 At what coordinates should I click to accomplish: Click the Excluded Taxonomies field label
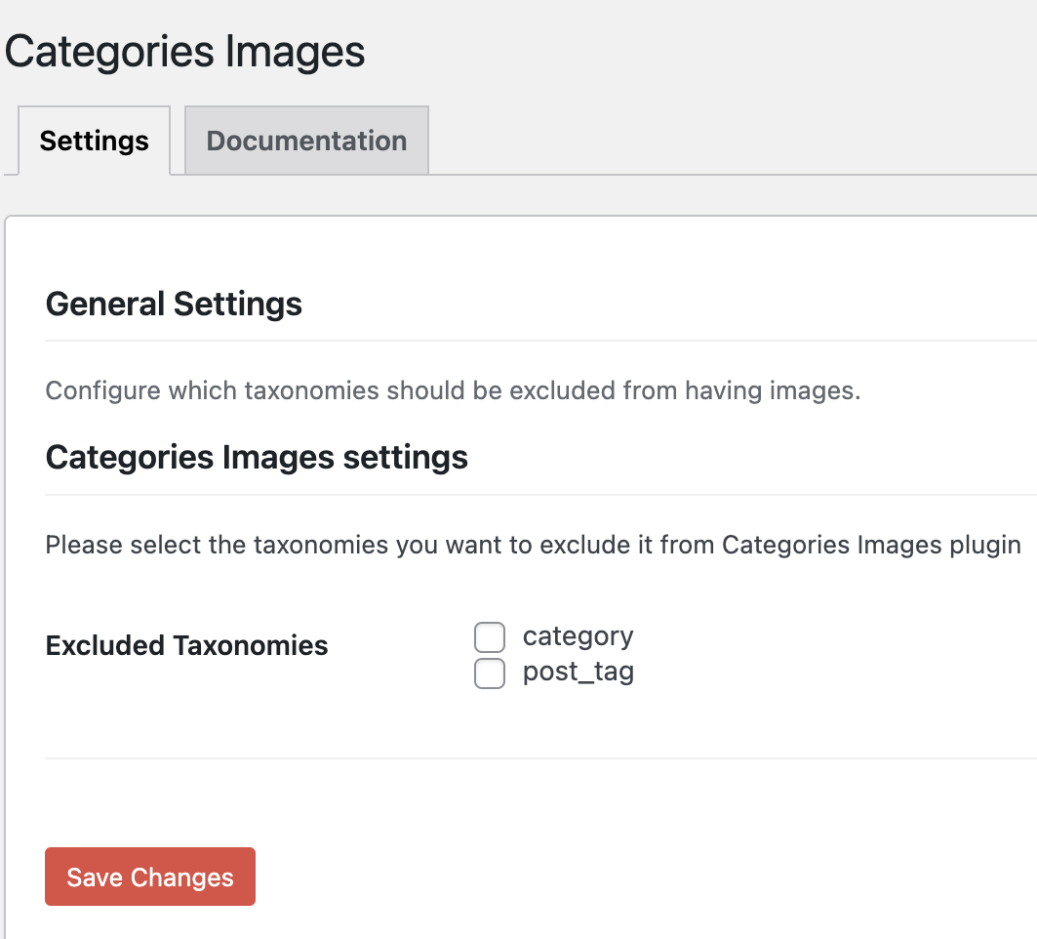coord(186,645)
